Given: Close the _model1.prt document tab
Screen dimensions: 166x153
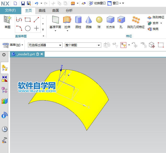Looking at the screenshot, I should [41, 54].
